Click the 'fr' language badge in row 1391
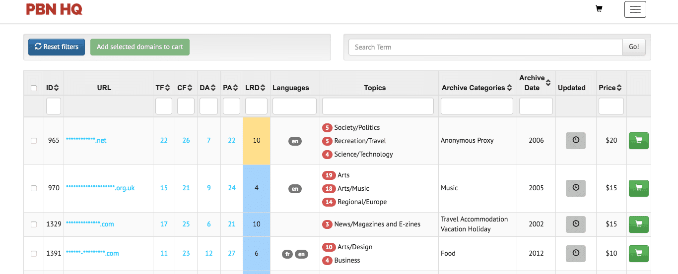 [x=287, y=254]
